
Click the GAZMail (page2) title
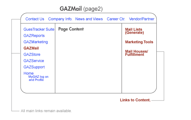click(x=81, y=9)
